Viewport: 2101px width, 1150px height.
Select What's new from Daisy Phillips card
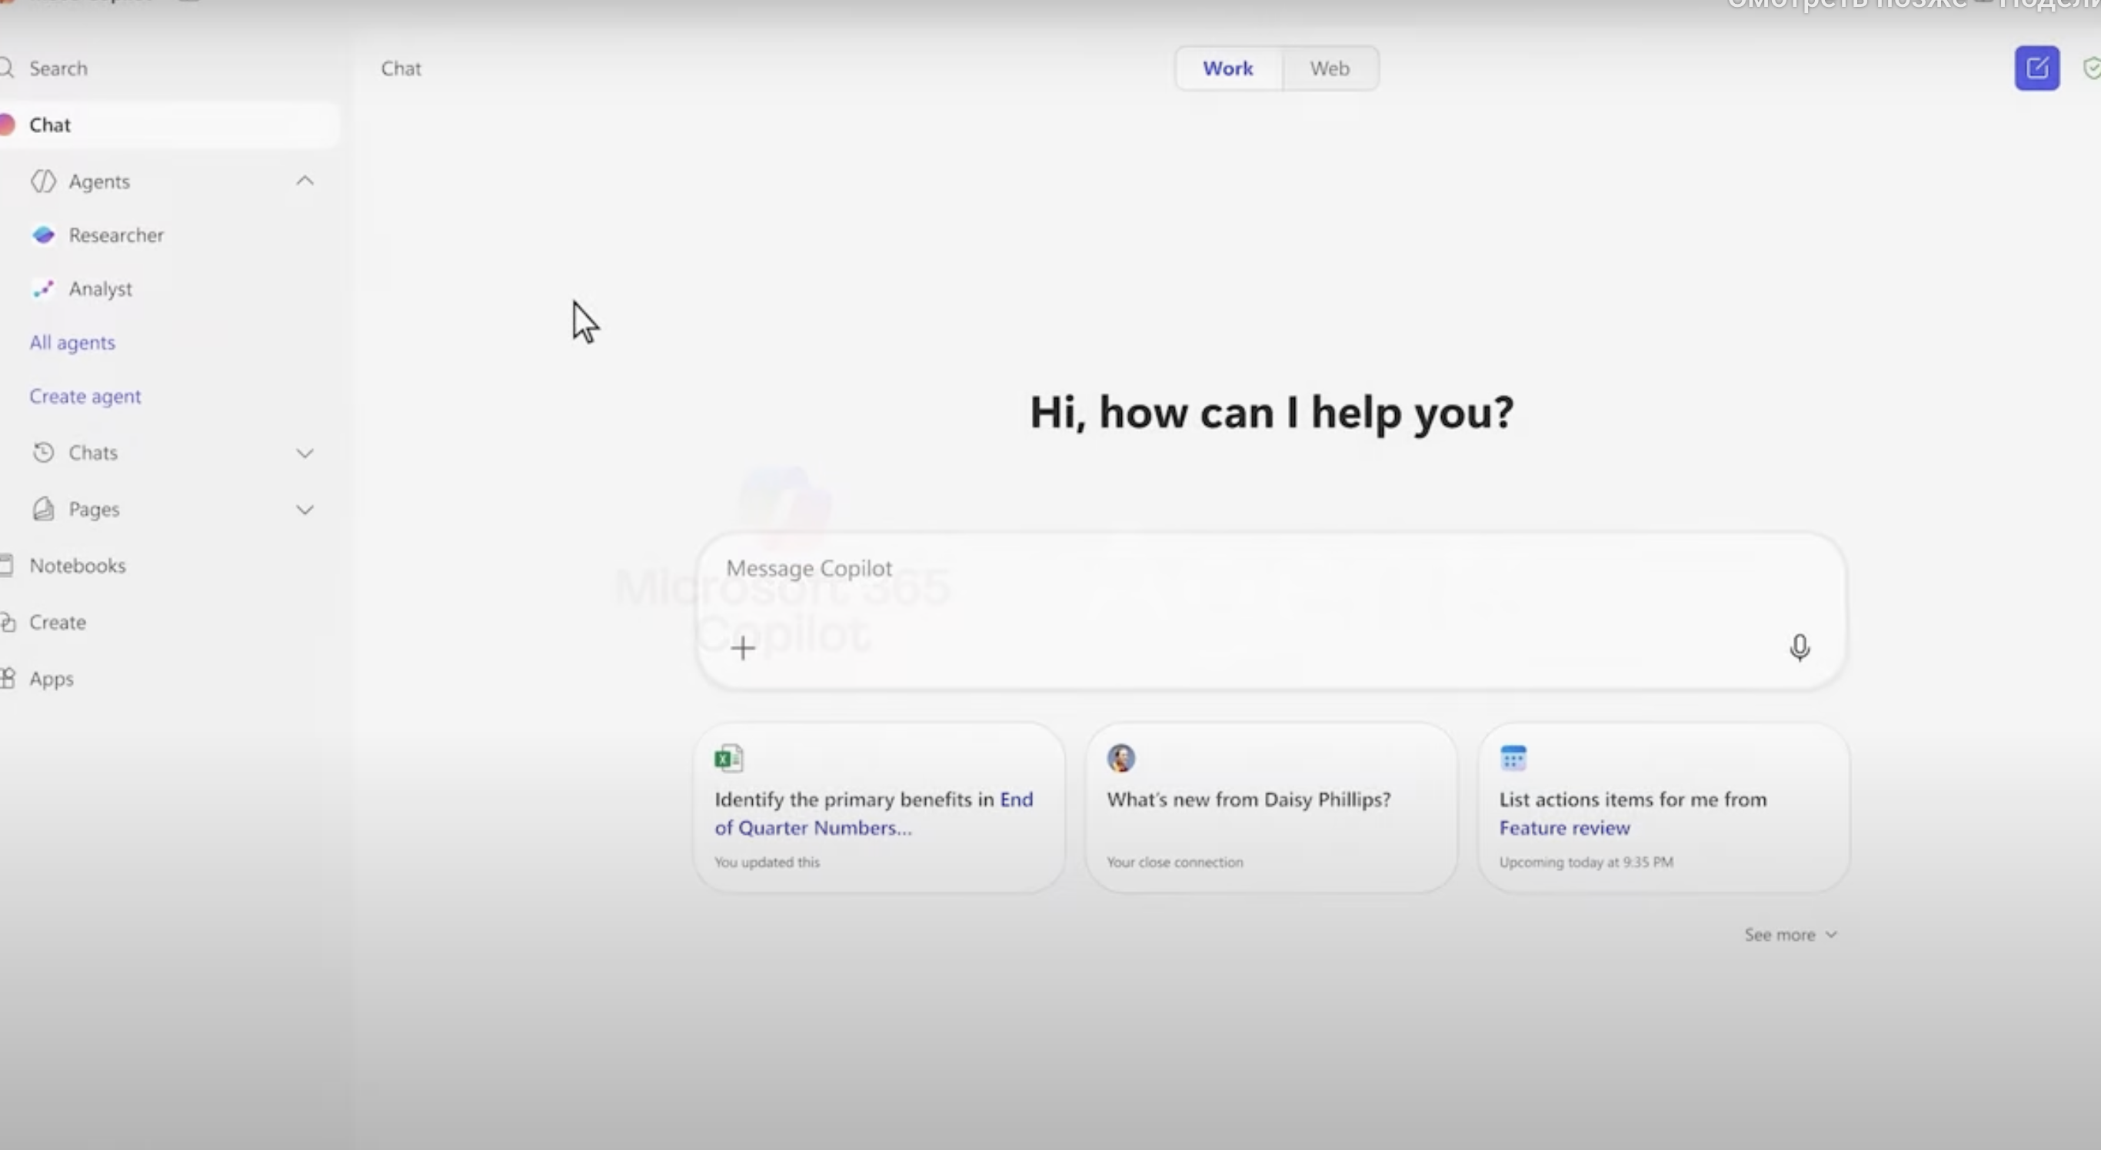pos(1270,807)
